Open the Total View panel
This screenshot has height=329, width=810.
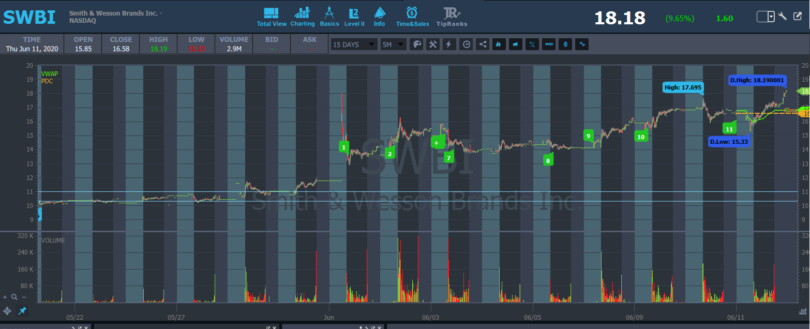pyautogui.click(x=272, y=17)
